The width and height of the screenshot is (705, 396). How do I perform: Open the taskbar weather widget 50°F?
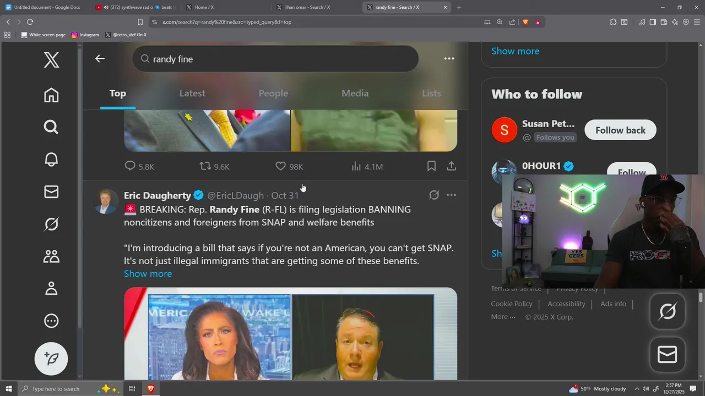[598, 388]
